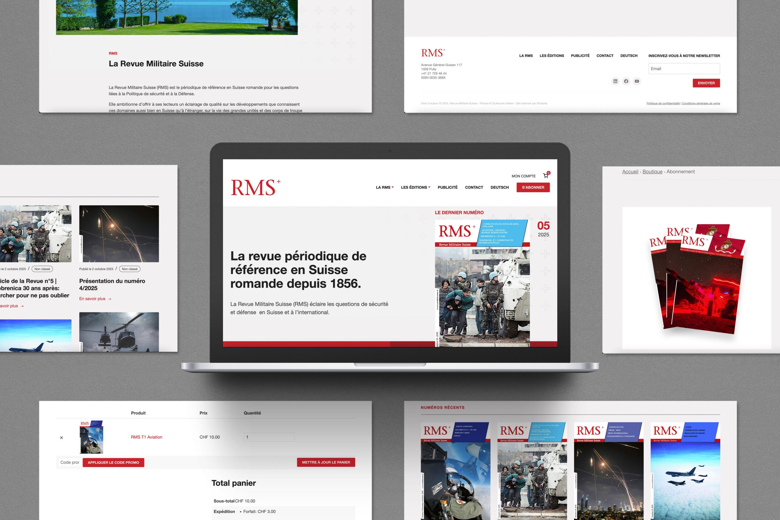The height and width of the screenshot is (520, 780).
Task: Open the DEUTSCH menu item in laptop
Action: click(499, 187)
